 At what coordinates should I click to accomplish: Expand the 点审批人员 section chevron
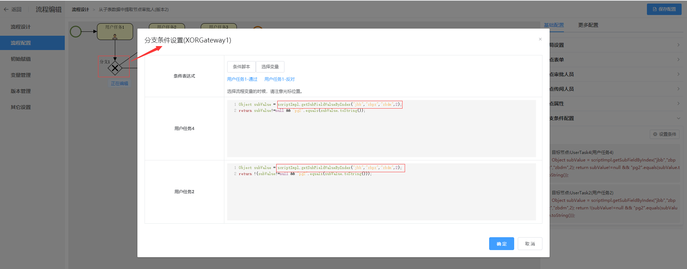click(x=678, y=74)
